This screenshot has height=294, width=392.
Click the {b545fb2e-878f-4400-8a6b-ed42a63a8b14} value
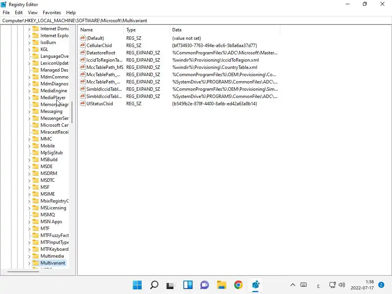214,103
